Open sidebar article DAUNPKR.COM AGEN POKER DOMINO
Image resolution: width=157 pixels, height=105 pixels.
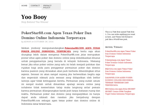[119, 81]
